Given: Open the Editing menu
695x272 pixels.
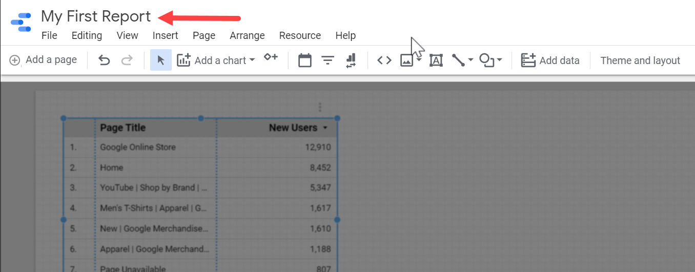Looking at the screenshot, I should 87,35.
